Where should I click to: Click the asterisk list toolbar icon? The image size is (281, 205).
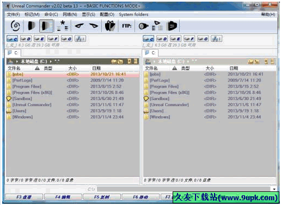63,26
